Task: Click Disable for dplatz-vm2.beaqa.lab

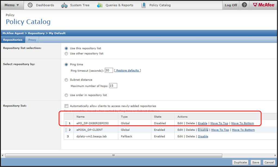Action: tap(203, 136)
